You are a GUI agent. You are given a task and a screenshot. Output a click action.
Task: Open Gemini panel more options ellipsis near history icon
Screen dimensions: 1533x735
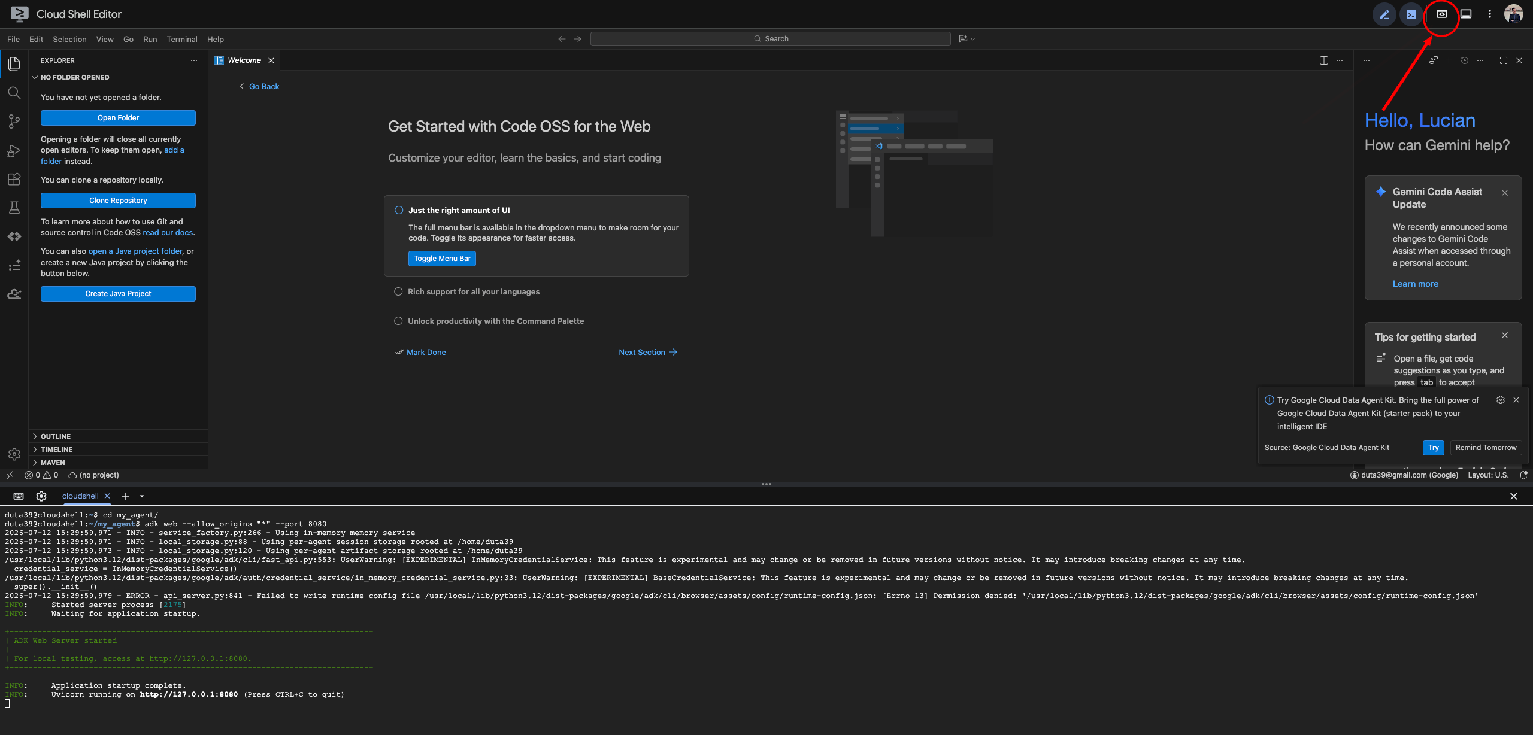coord(1480,60)
